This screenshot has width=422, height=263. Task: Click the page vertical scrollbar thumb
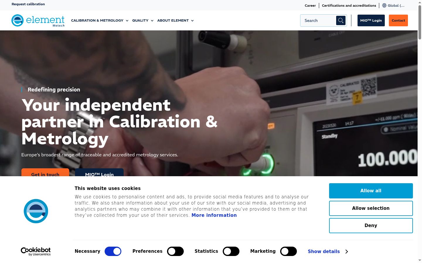pyautogui.click(x=420, y=22)
